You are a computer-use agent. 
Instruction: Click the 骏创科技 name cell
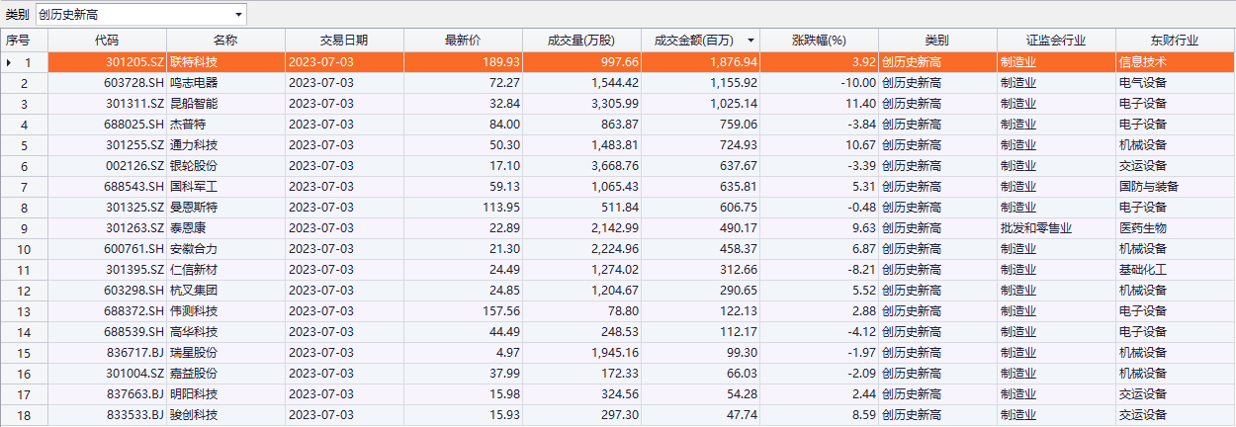pos(194,415)
